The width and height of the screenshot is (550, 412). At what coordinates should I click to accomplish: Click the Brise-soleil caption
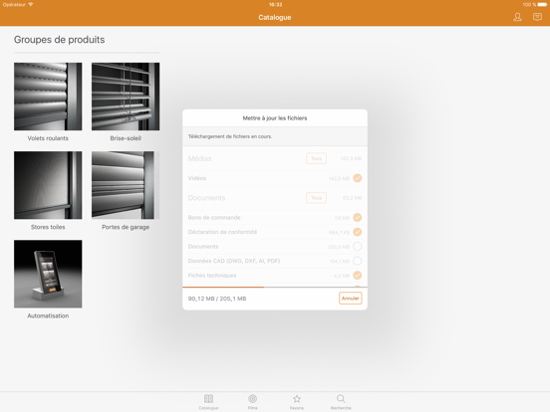click(x=126, y=138)
